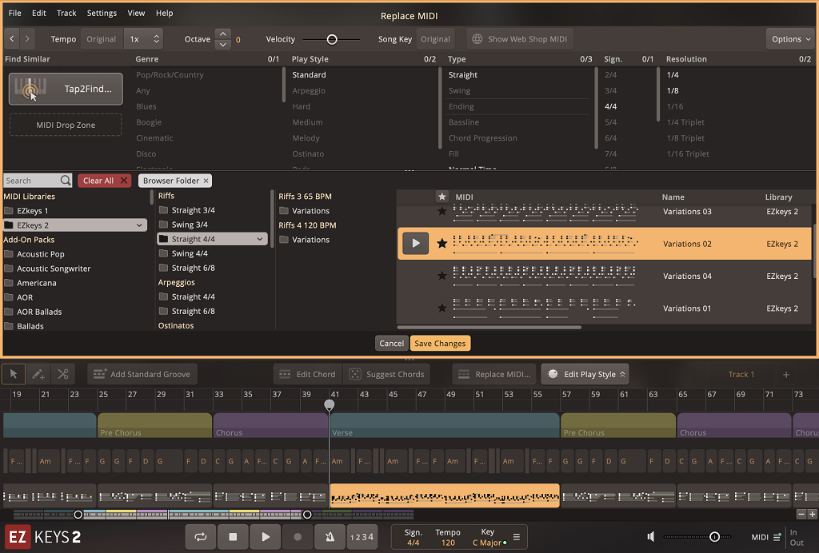The image size is (819, 553).
Task: Select the scissors cut tool
Action: click(x=62, y=374)
